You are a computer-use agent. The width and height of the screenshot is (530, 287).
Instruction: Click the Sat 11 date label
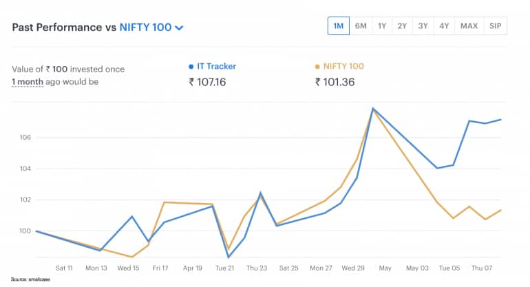(x=64, y=268)
